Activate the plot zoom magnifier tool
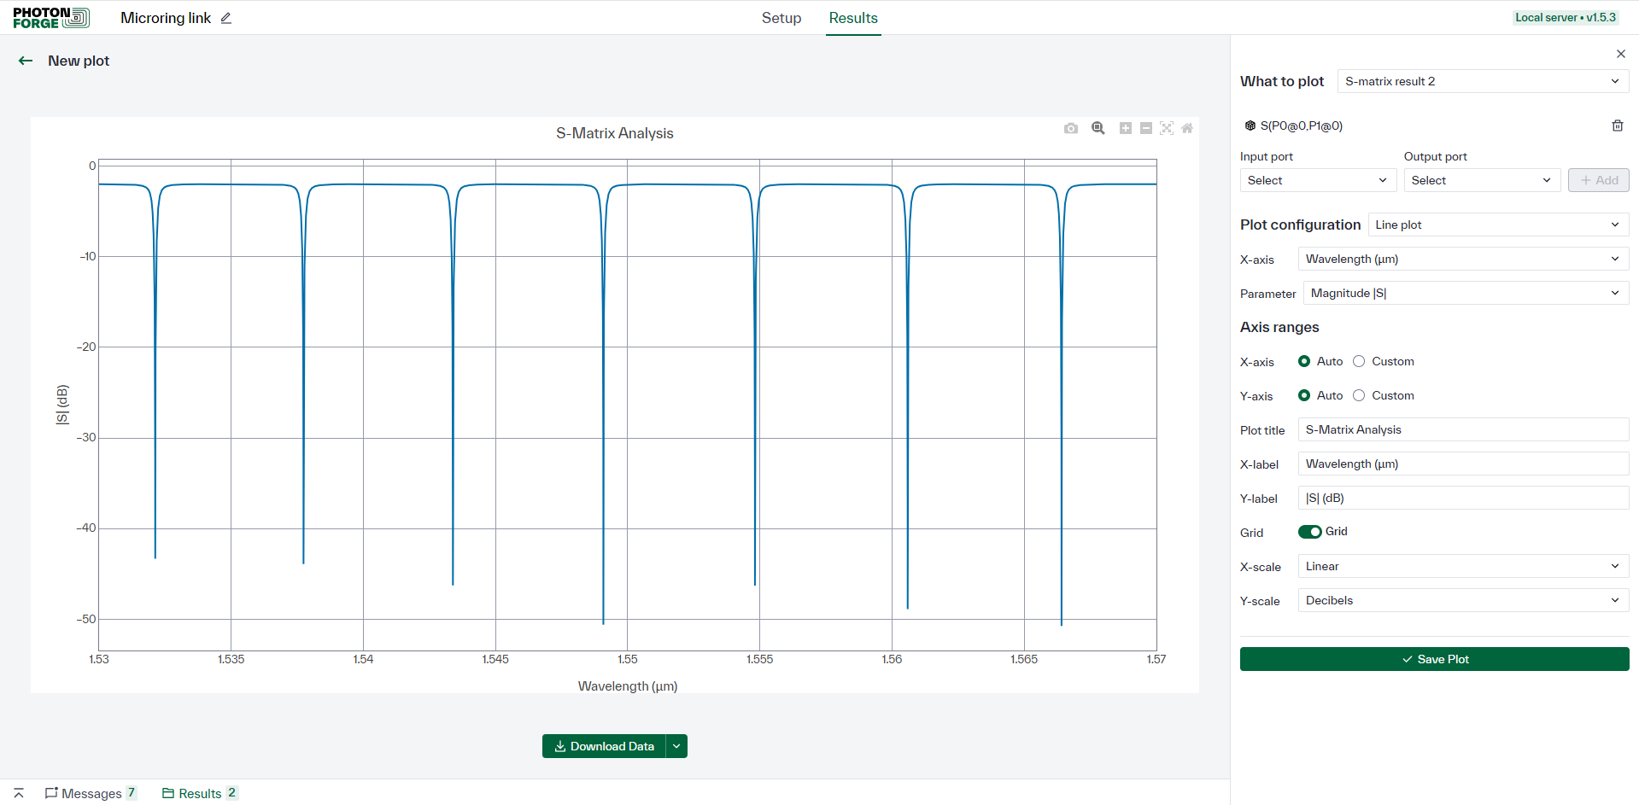 click(x=1098, y=128)
